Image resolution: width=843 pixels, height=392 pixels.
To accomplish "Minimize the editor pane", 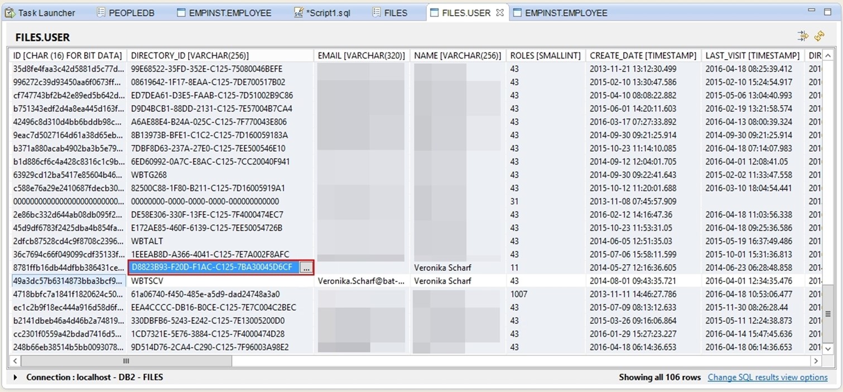I will 812,12.
